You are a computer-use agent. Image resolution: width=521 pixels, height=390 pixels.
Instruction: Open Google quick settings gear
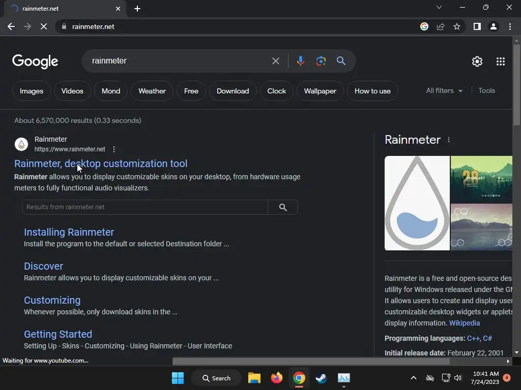(x=477, y=61)
